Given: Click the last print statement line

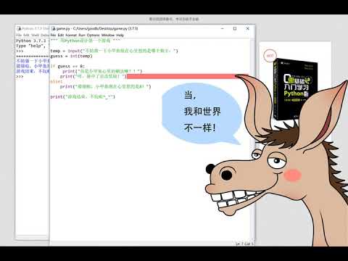Looking at the screenshot, I should click(83, 96).
